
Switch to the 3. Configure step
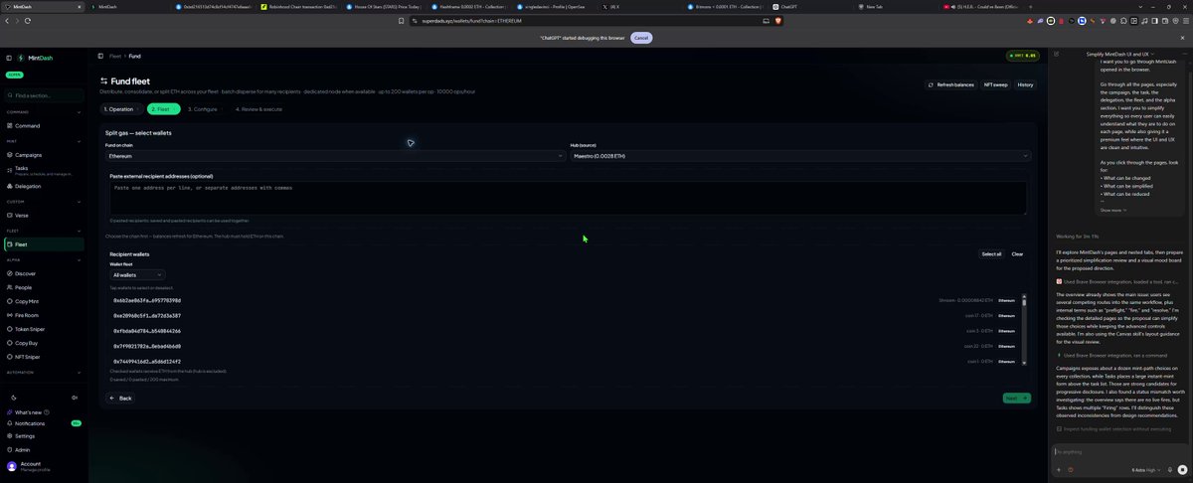(x=203, y=109)
